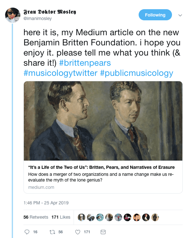191x238 pixels.
Task: Open the Medium article title in card
Action: 101,167
